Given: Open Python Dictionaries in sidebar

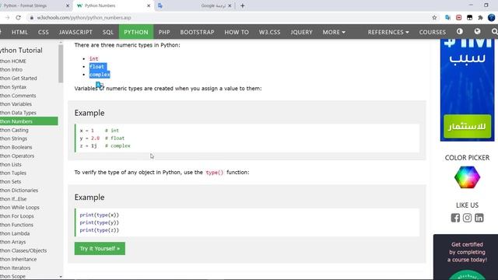Looking at the screenshot, I should pos(29,191).
